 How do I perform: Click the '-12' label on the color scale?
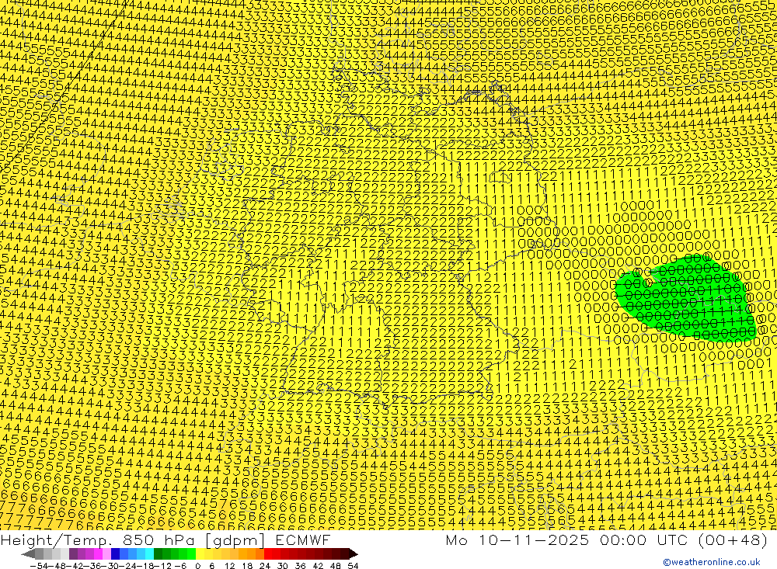click(162, 566)
